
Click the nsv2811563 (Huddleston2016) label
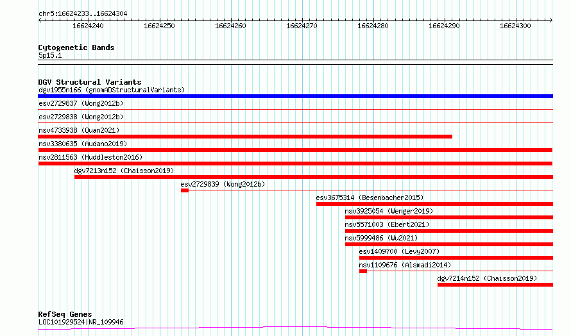click(90, 157)
